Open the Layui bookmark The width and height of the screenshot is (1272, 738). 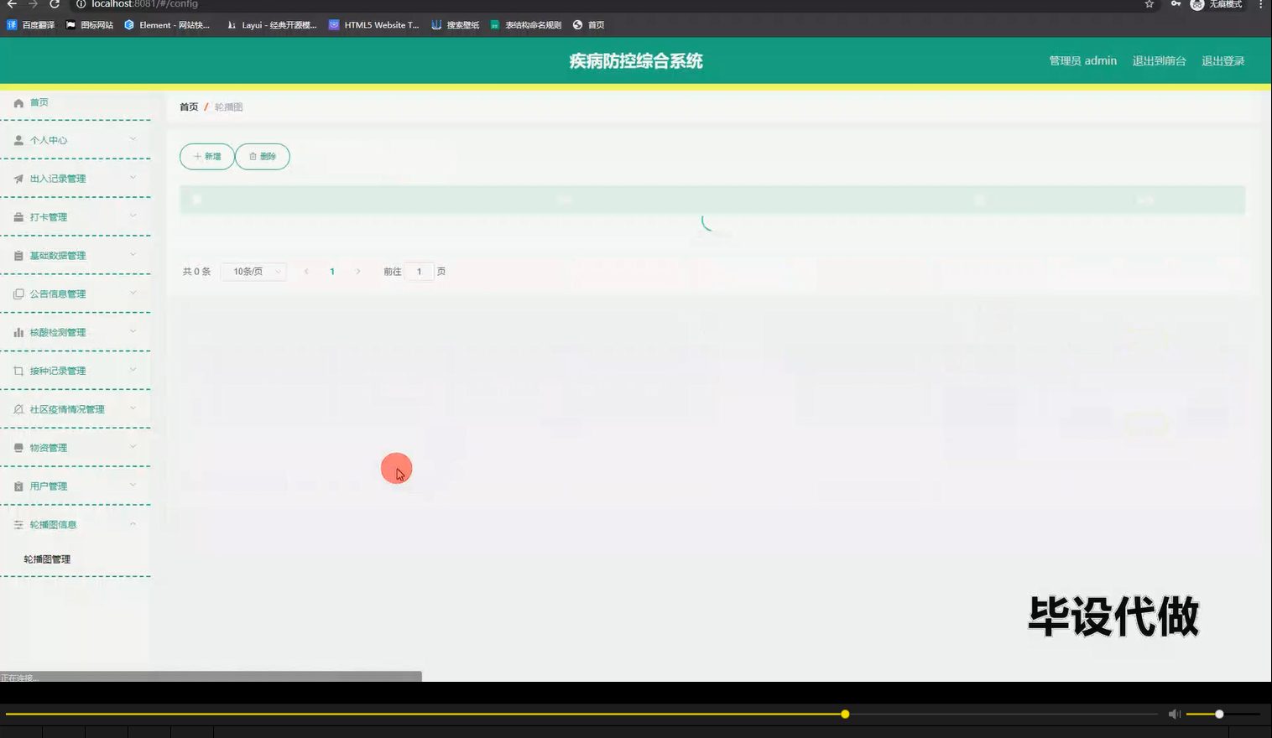[272, 25]
